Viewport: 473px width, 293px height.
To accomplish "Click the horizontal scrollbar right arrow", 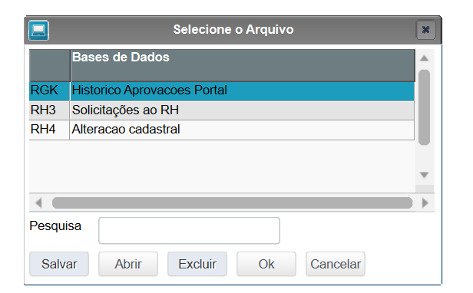I will point(425,202).
